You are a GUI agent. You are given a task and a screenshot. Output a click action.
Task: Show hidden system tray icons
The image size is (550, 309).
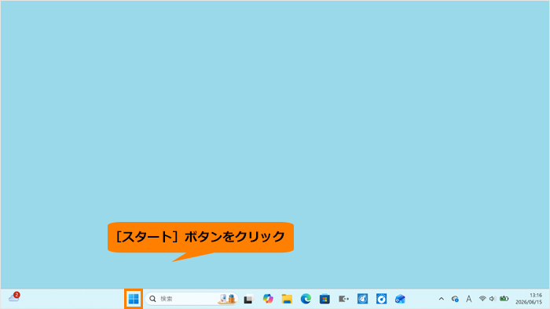click(442, 299)
